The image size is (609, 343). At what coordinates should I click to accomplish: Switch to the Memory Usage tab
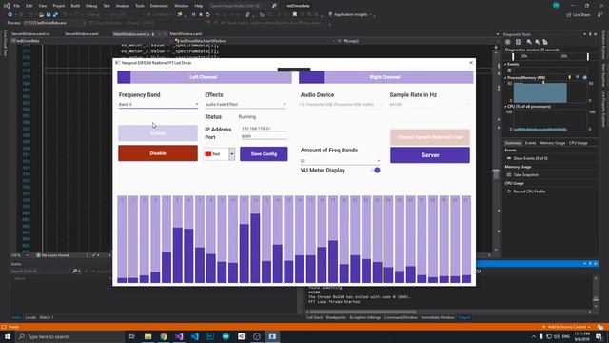[x=552, y=143]
